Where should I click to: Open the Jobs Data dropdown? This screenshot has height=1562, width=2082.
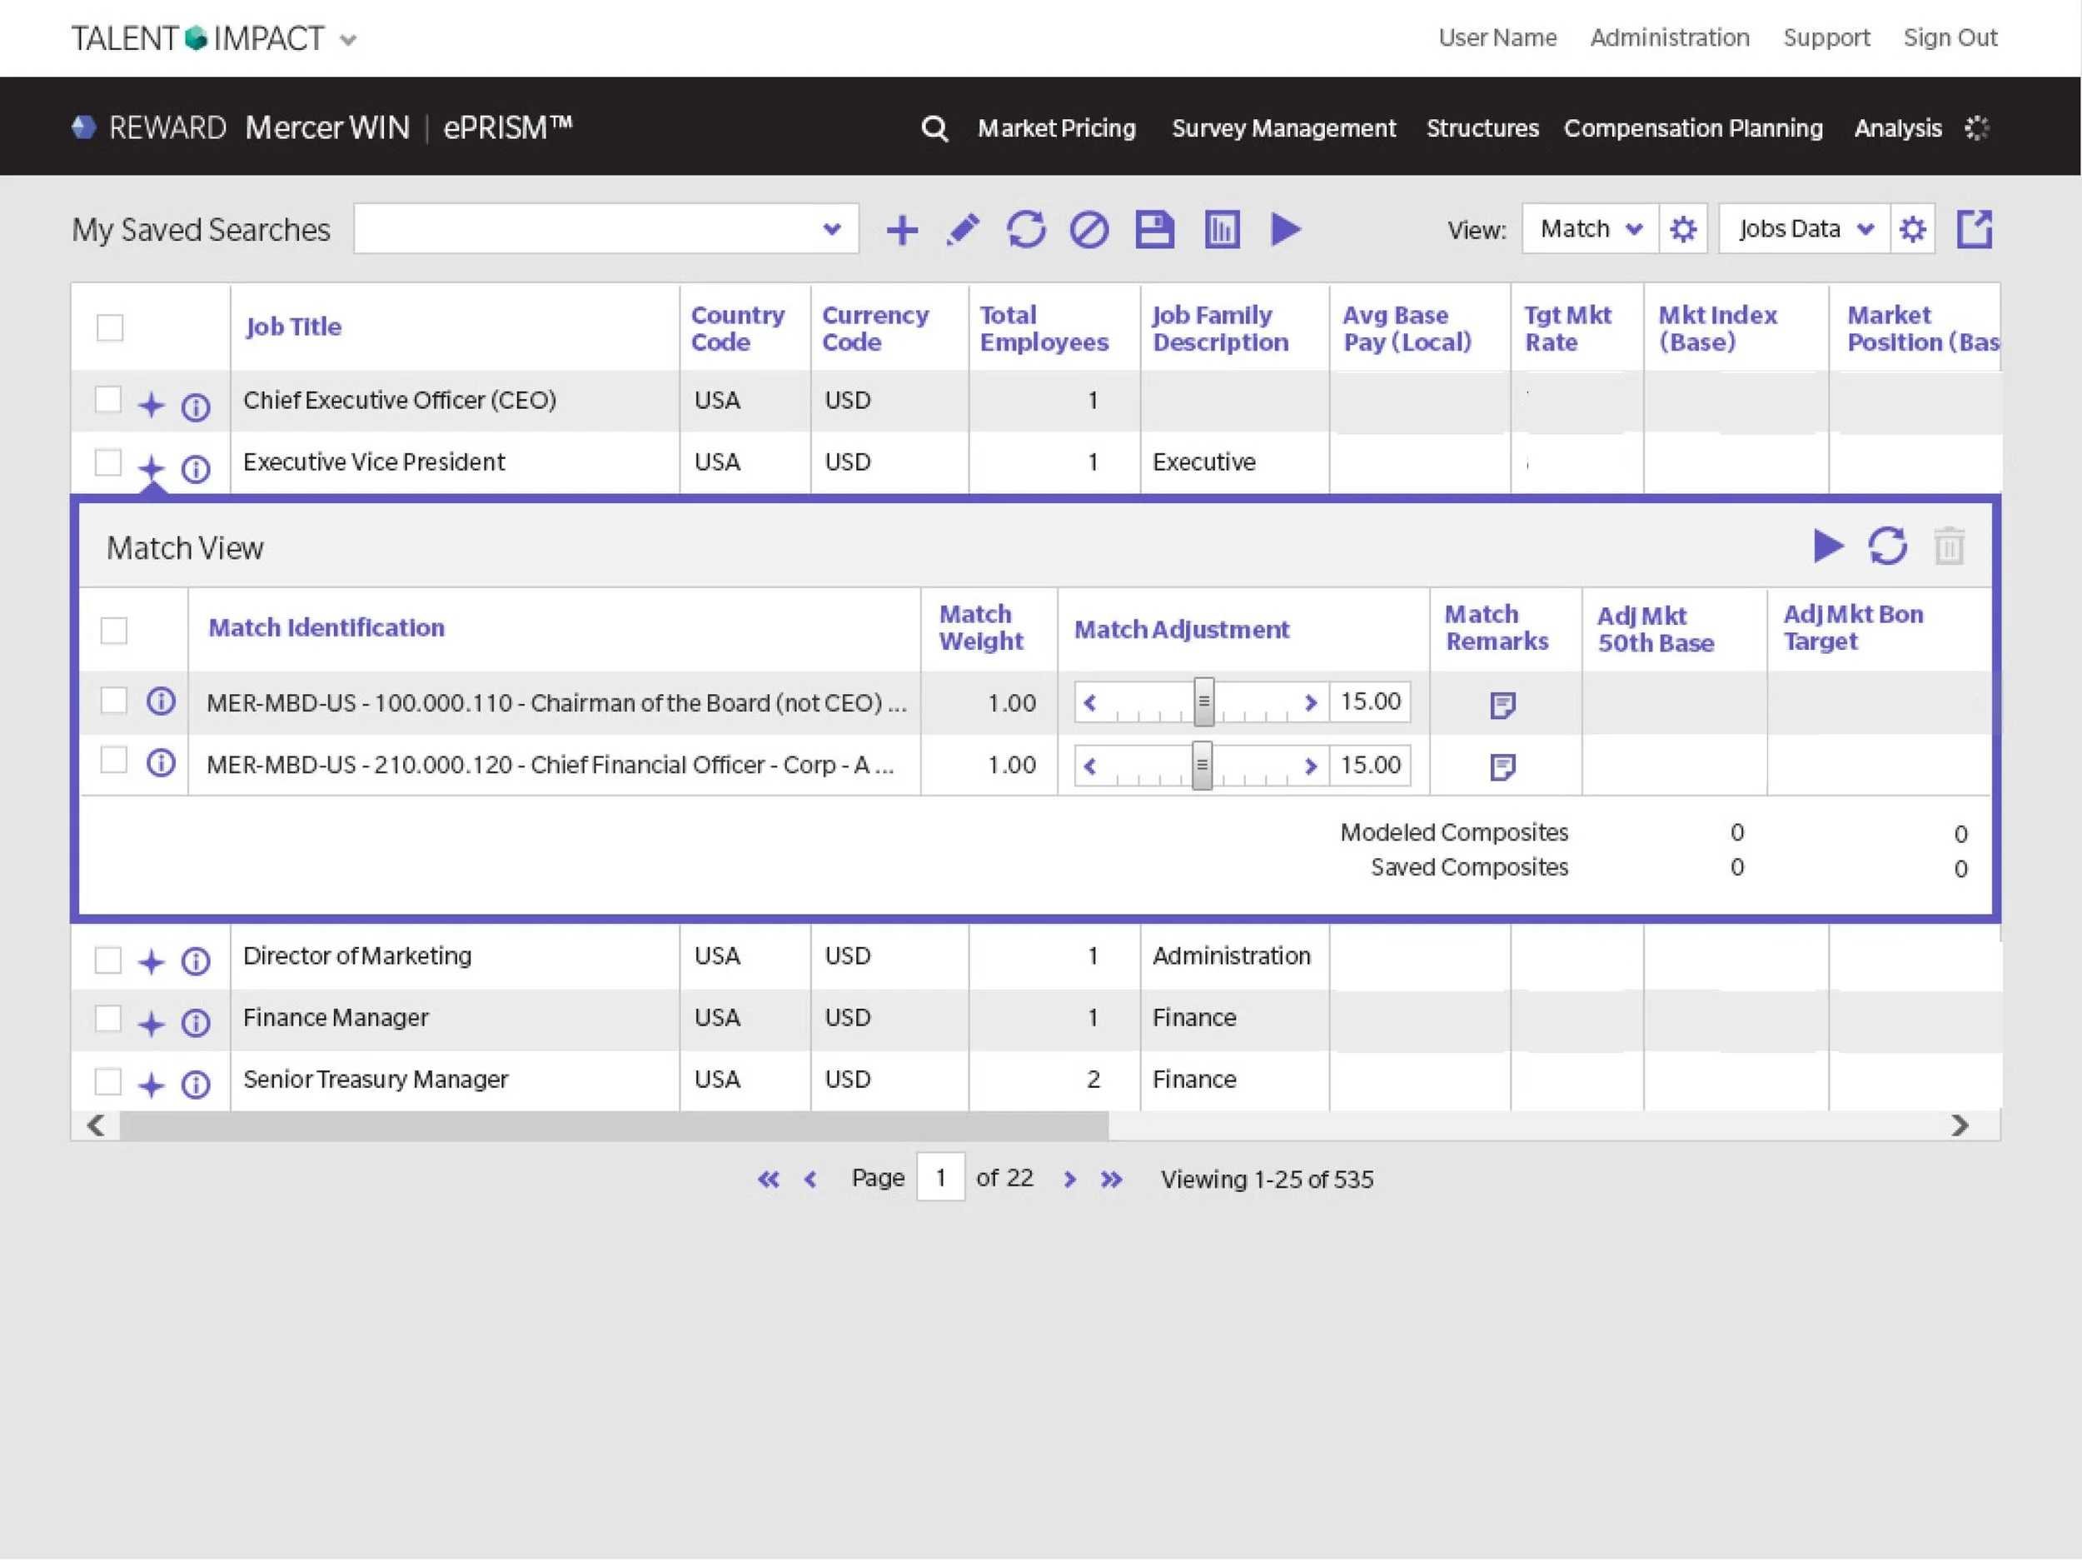coord(1803,229)
